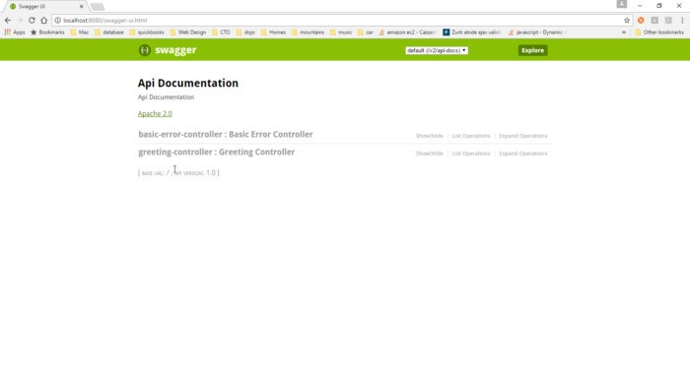Click the address bar showing localhost:8080
The width and height of the screenshot is (690, 370).
[339, 21]
